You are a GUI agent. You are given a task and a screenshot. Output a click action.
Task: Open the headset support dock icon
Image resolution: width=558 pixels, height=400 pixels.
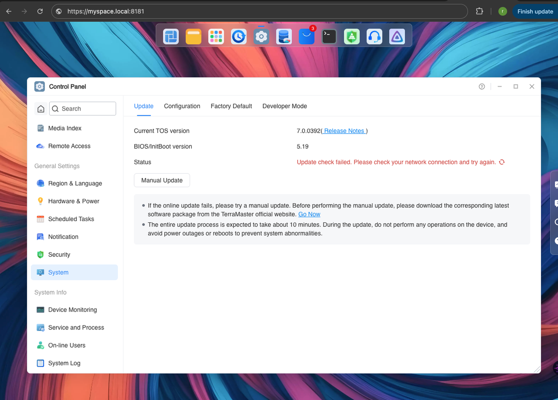pyautogui.click(x=374, y=37)
